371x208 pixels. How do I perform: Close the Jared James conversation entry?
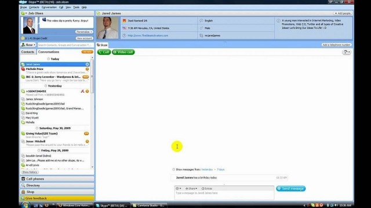(88, 64)
